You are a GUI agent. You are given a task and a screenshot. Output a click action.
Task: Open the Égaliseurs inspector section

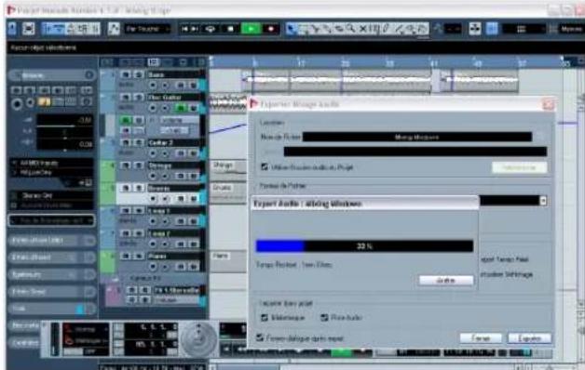pyautogui.click(x=51, y=274)
